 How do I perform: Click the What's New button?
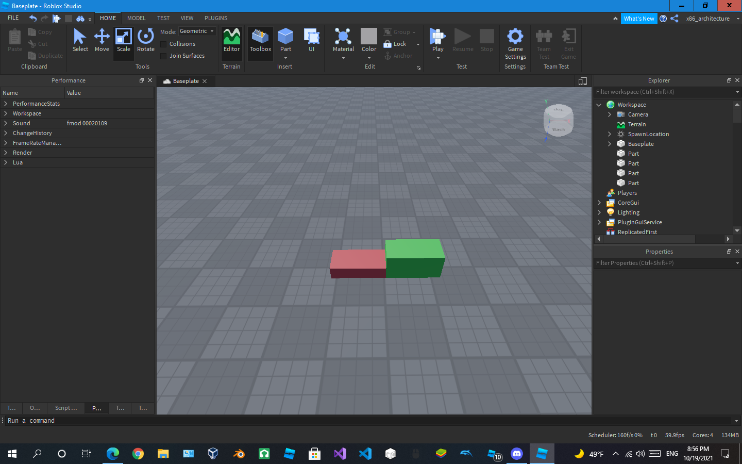pyautogui.click(x=639, y=19)
